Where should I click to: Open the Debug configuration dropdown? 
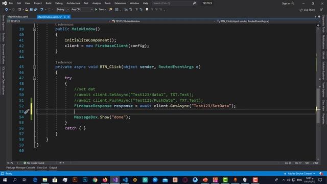[x=62, y=9]
